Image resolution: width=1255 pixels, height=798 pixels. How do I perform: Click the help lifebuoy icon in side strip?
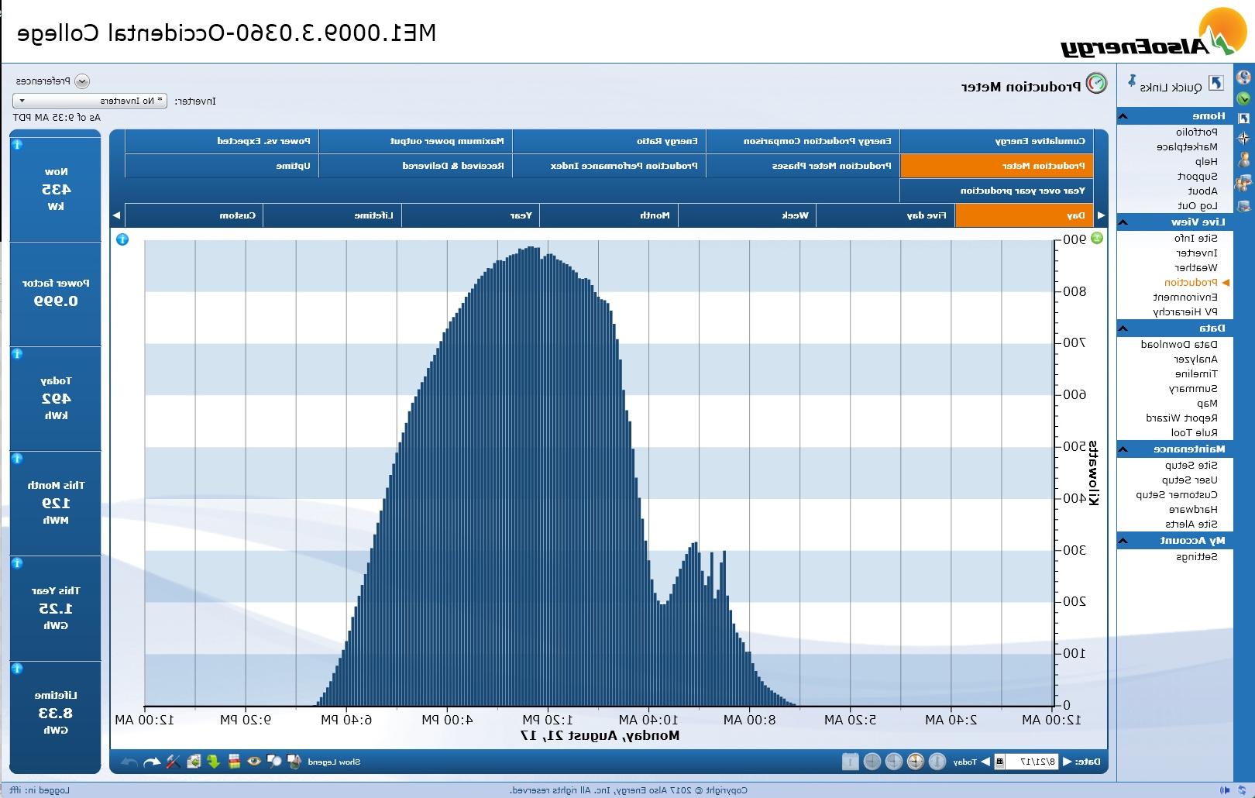[1243, 77]
